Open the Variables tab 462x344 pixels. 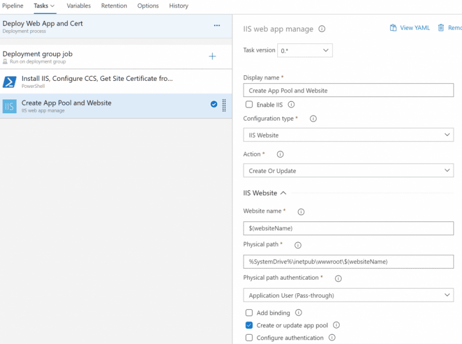tap(79, 6)
